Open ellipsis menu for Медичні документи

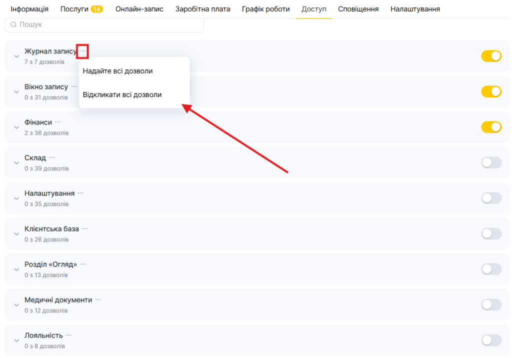point(98,299)
